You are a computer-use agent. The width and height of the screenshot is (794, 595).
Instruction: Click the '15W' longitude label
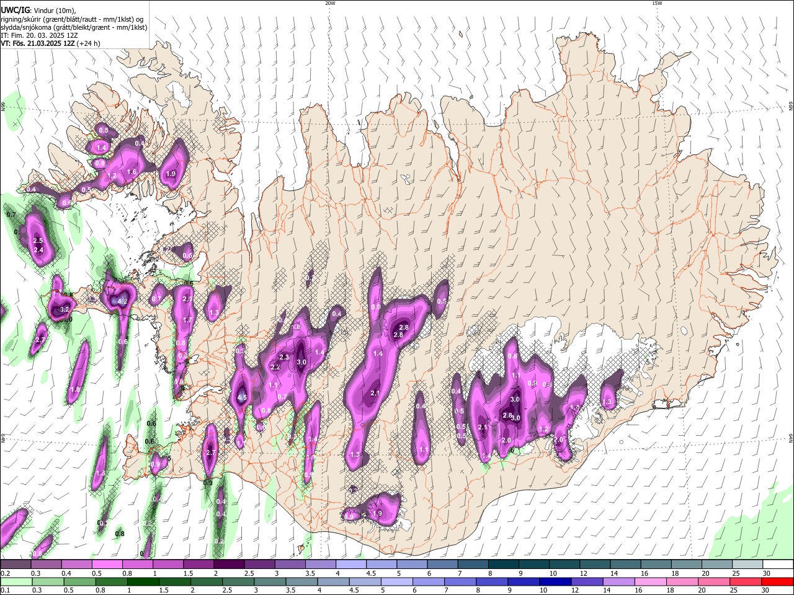(657, 3)
